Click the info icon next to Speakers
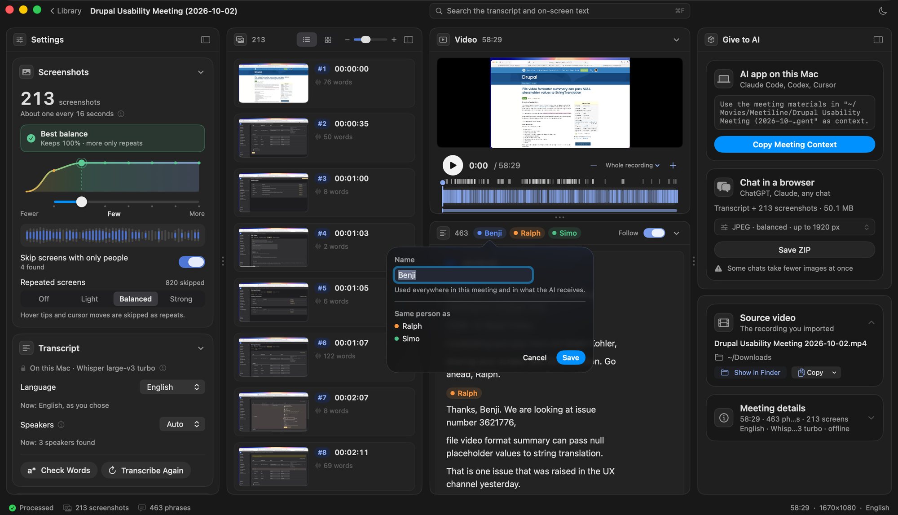Viewport: 898px width, 515px height. 61,424
